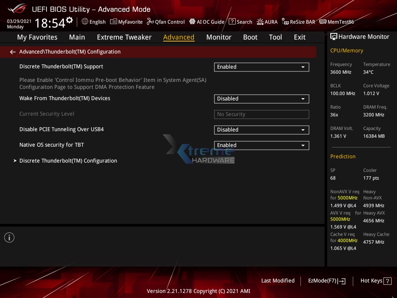Enable Wake From Thunderbolt(TM) Devices
Image resolution: width=397 pixels, height=298 pixels.
(x=261, y=99)
